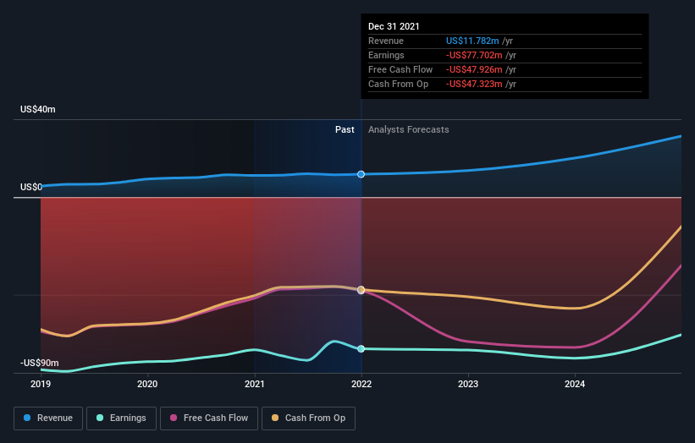Screen dimensions: 695x443
Task: Click the Analysts Forecasts label
Action: pos(409,129)
